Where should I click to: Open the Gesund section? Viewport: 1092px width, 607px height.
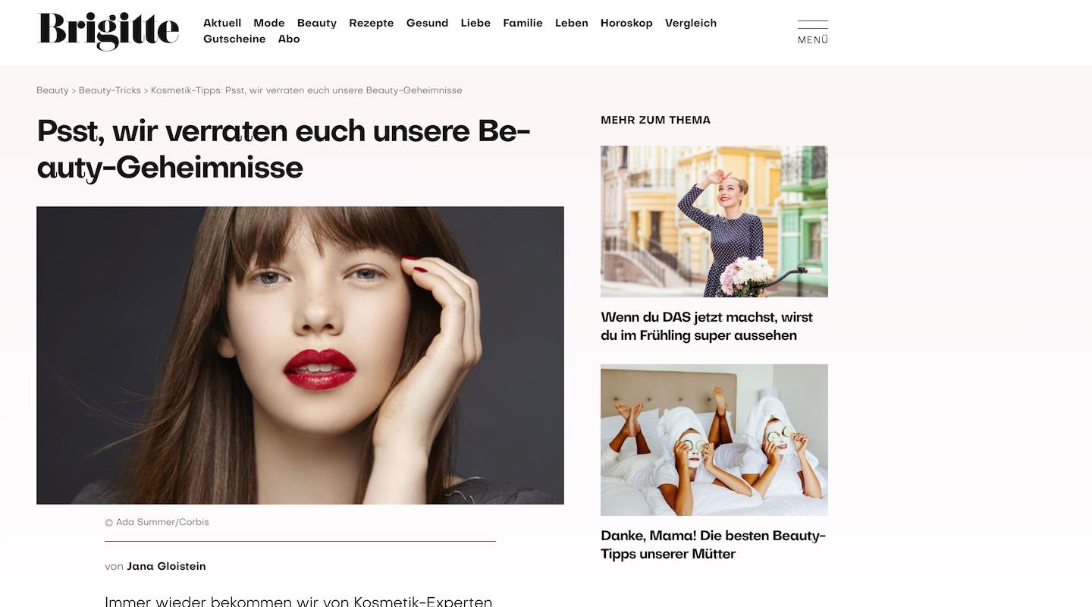tap(428, 23)
